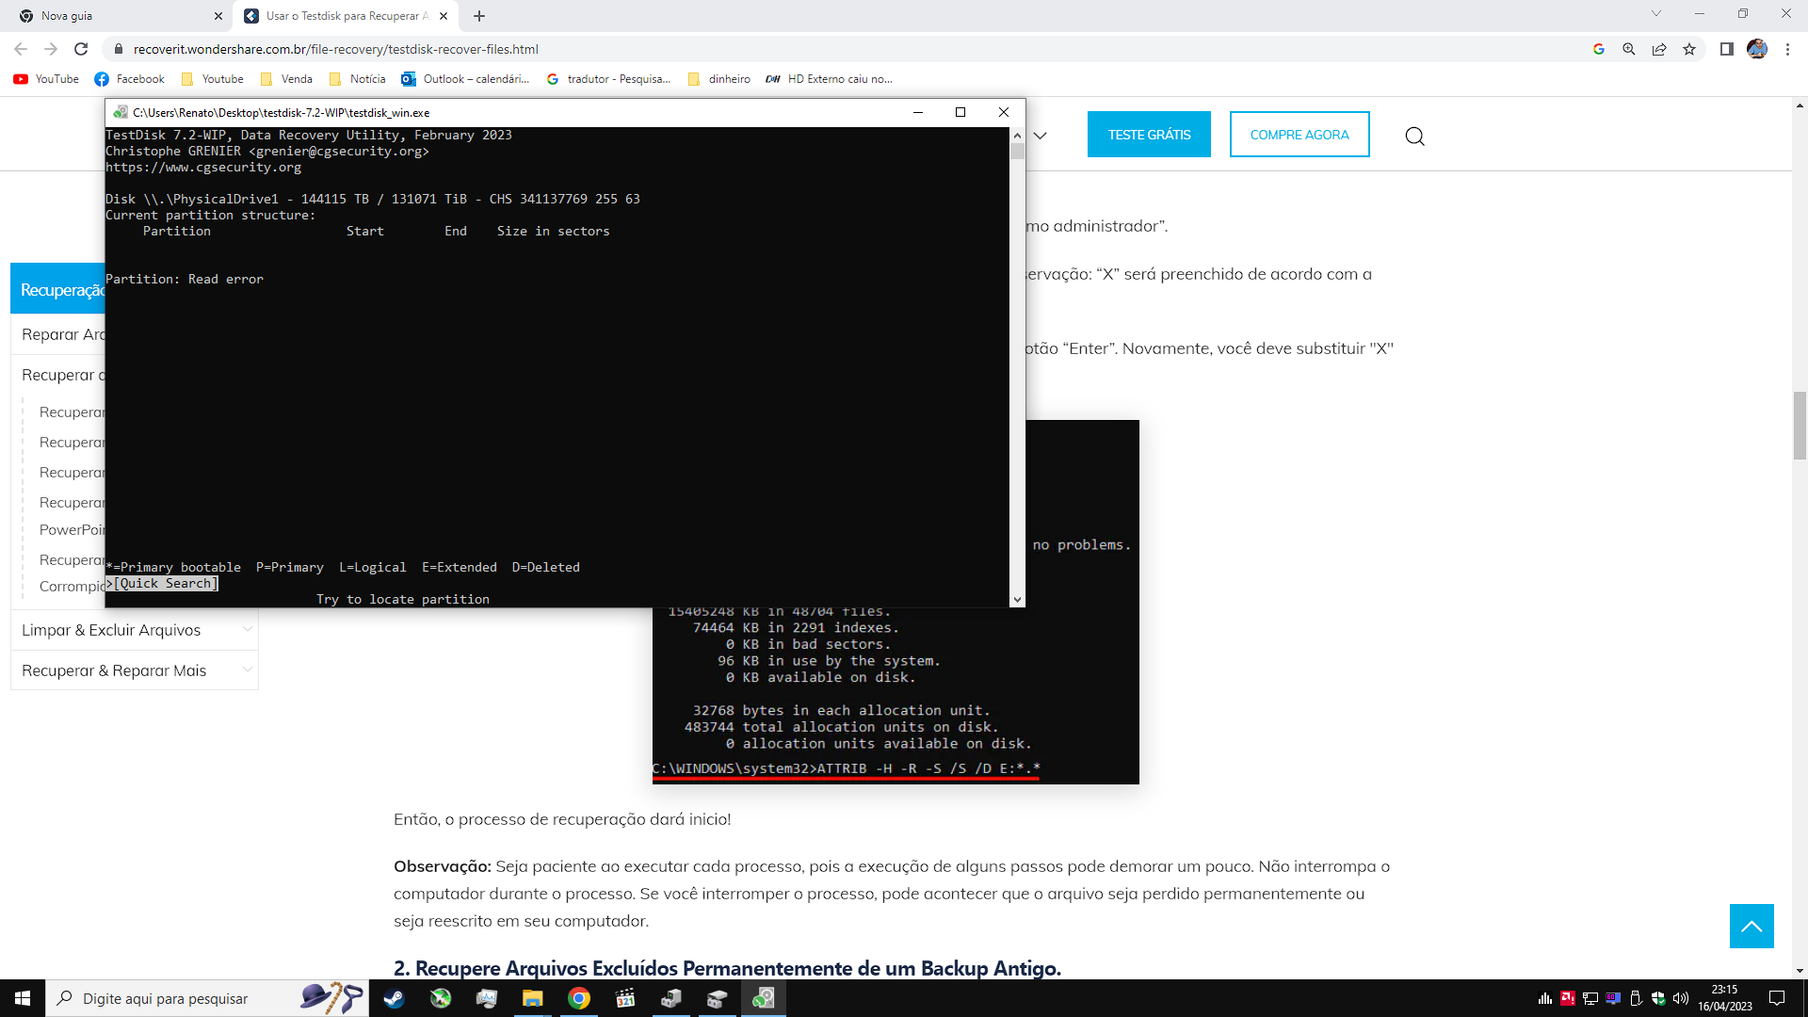This screenshot has height=1017, width=1808.
Task: Click the browser address bar URL
Action: [335, 49]
